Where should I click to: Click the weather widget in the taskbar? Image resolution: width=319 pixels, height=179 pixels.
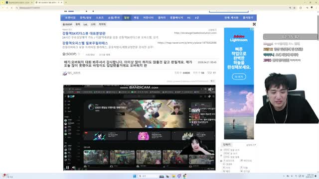(8, 176)
